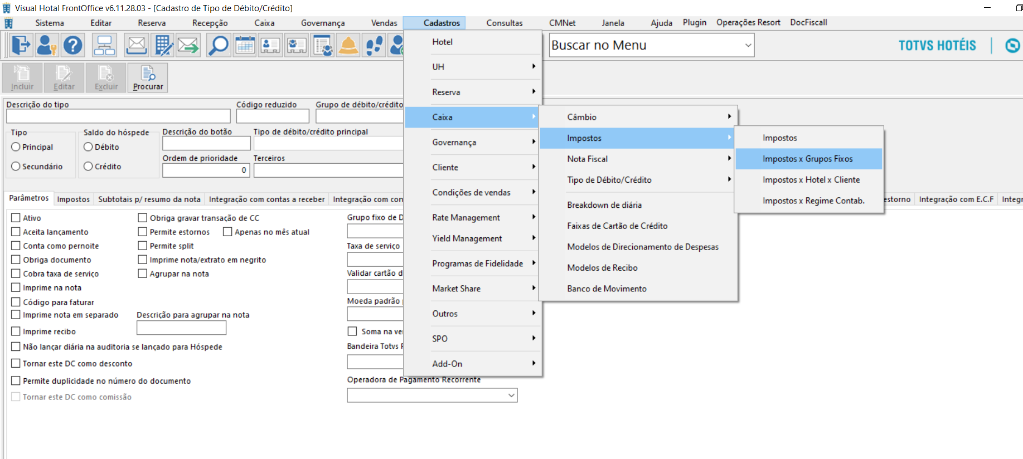Select Impostos x Grupos Fixos item

[x=808, y=159]
